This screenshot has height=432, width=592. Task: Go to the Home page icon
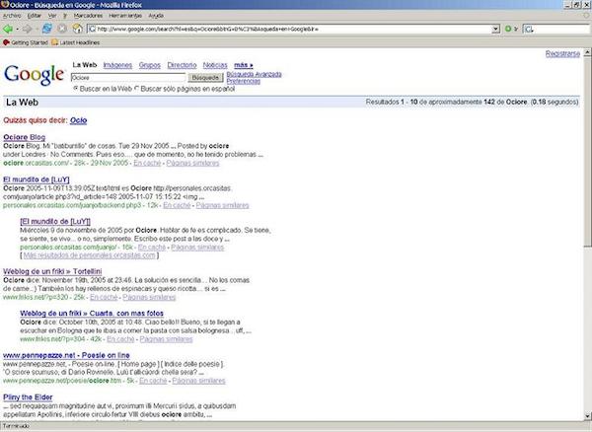click(77, 29)
